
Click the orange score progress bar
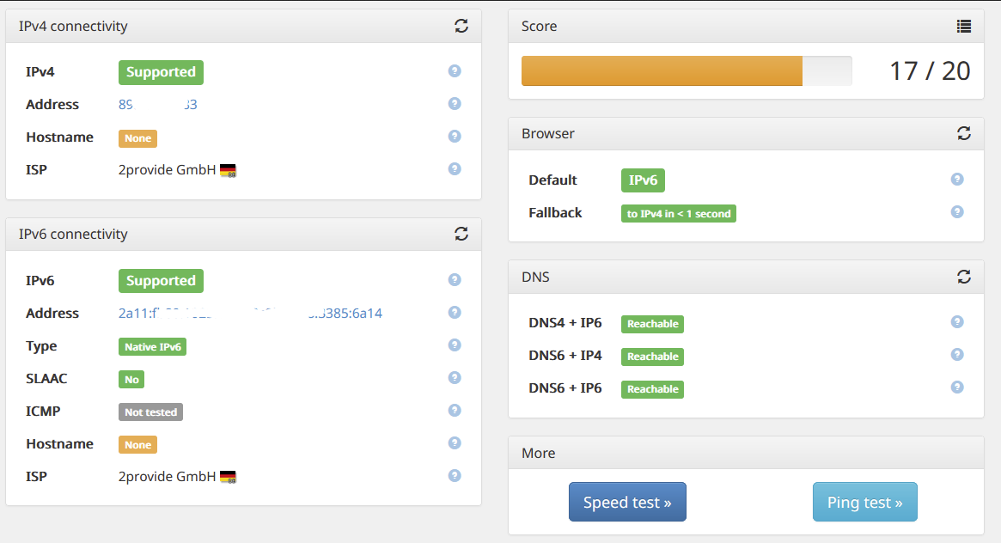pos(662,70)
